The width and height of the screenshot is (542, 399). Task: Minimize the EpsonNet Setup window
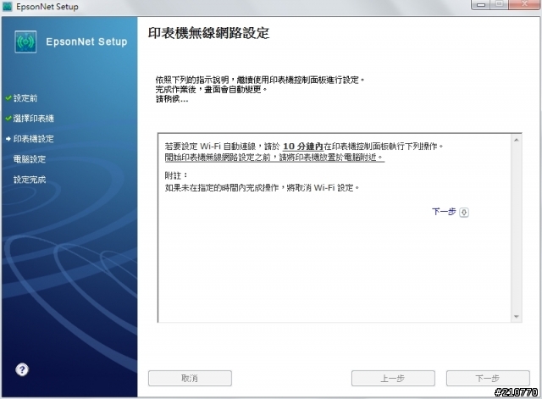(481, 4)
